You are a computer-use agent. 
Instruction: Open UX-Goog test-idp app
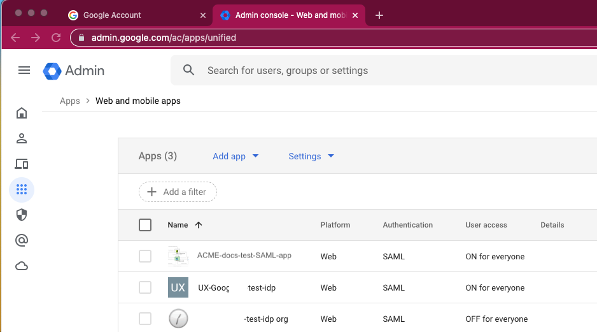coord(237,288)
